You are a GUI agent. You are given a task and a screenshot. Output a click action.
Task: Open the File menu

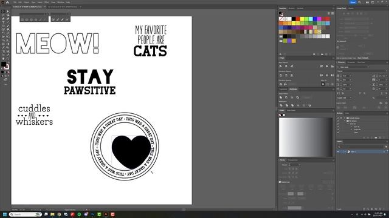pyautogui.click(x=15, y=2)
